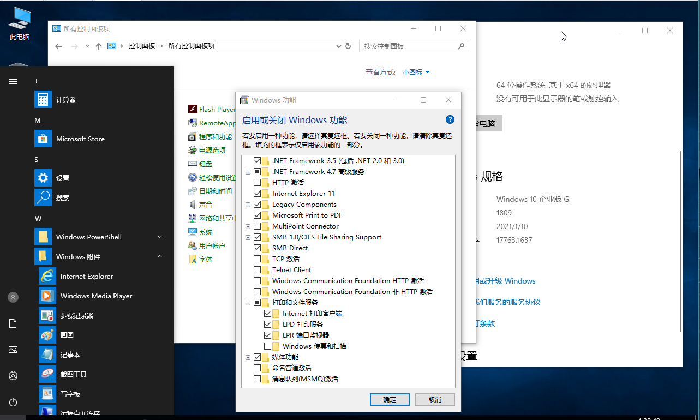The height and width of the screenshot is (420, 700).
Task: Check TCP 激活 checkbox
Action: (258, 259)
